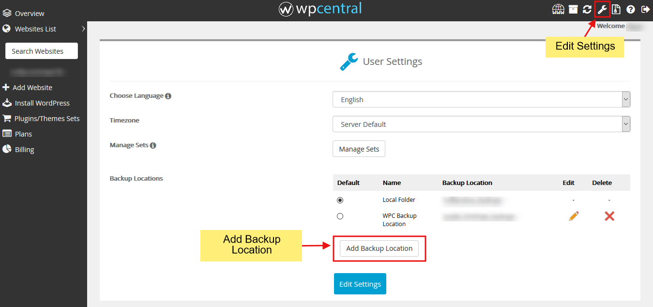Click the globe WWW icon in top bar
The height and width of the screenshot is (307, 653).
pyautogui.click(x=558, y=9)
